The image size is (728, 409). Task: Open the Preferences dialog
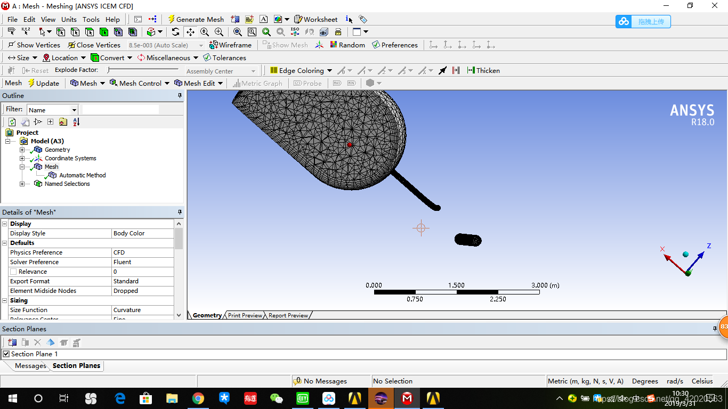(x=395, y=45)
